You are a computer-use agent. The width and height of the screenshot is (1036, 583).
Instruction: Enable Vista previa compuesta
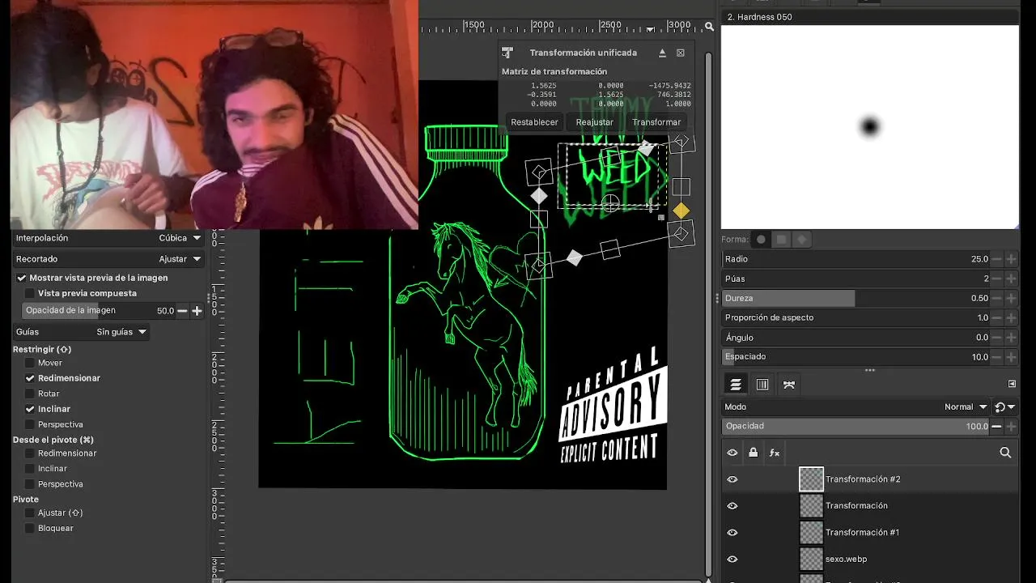tap(30, 293)
